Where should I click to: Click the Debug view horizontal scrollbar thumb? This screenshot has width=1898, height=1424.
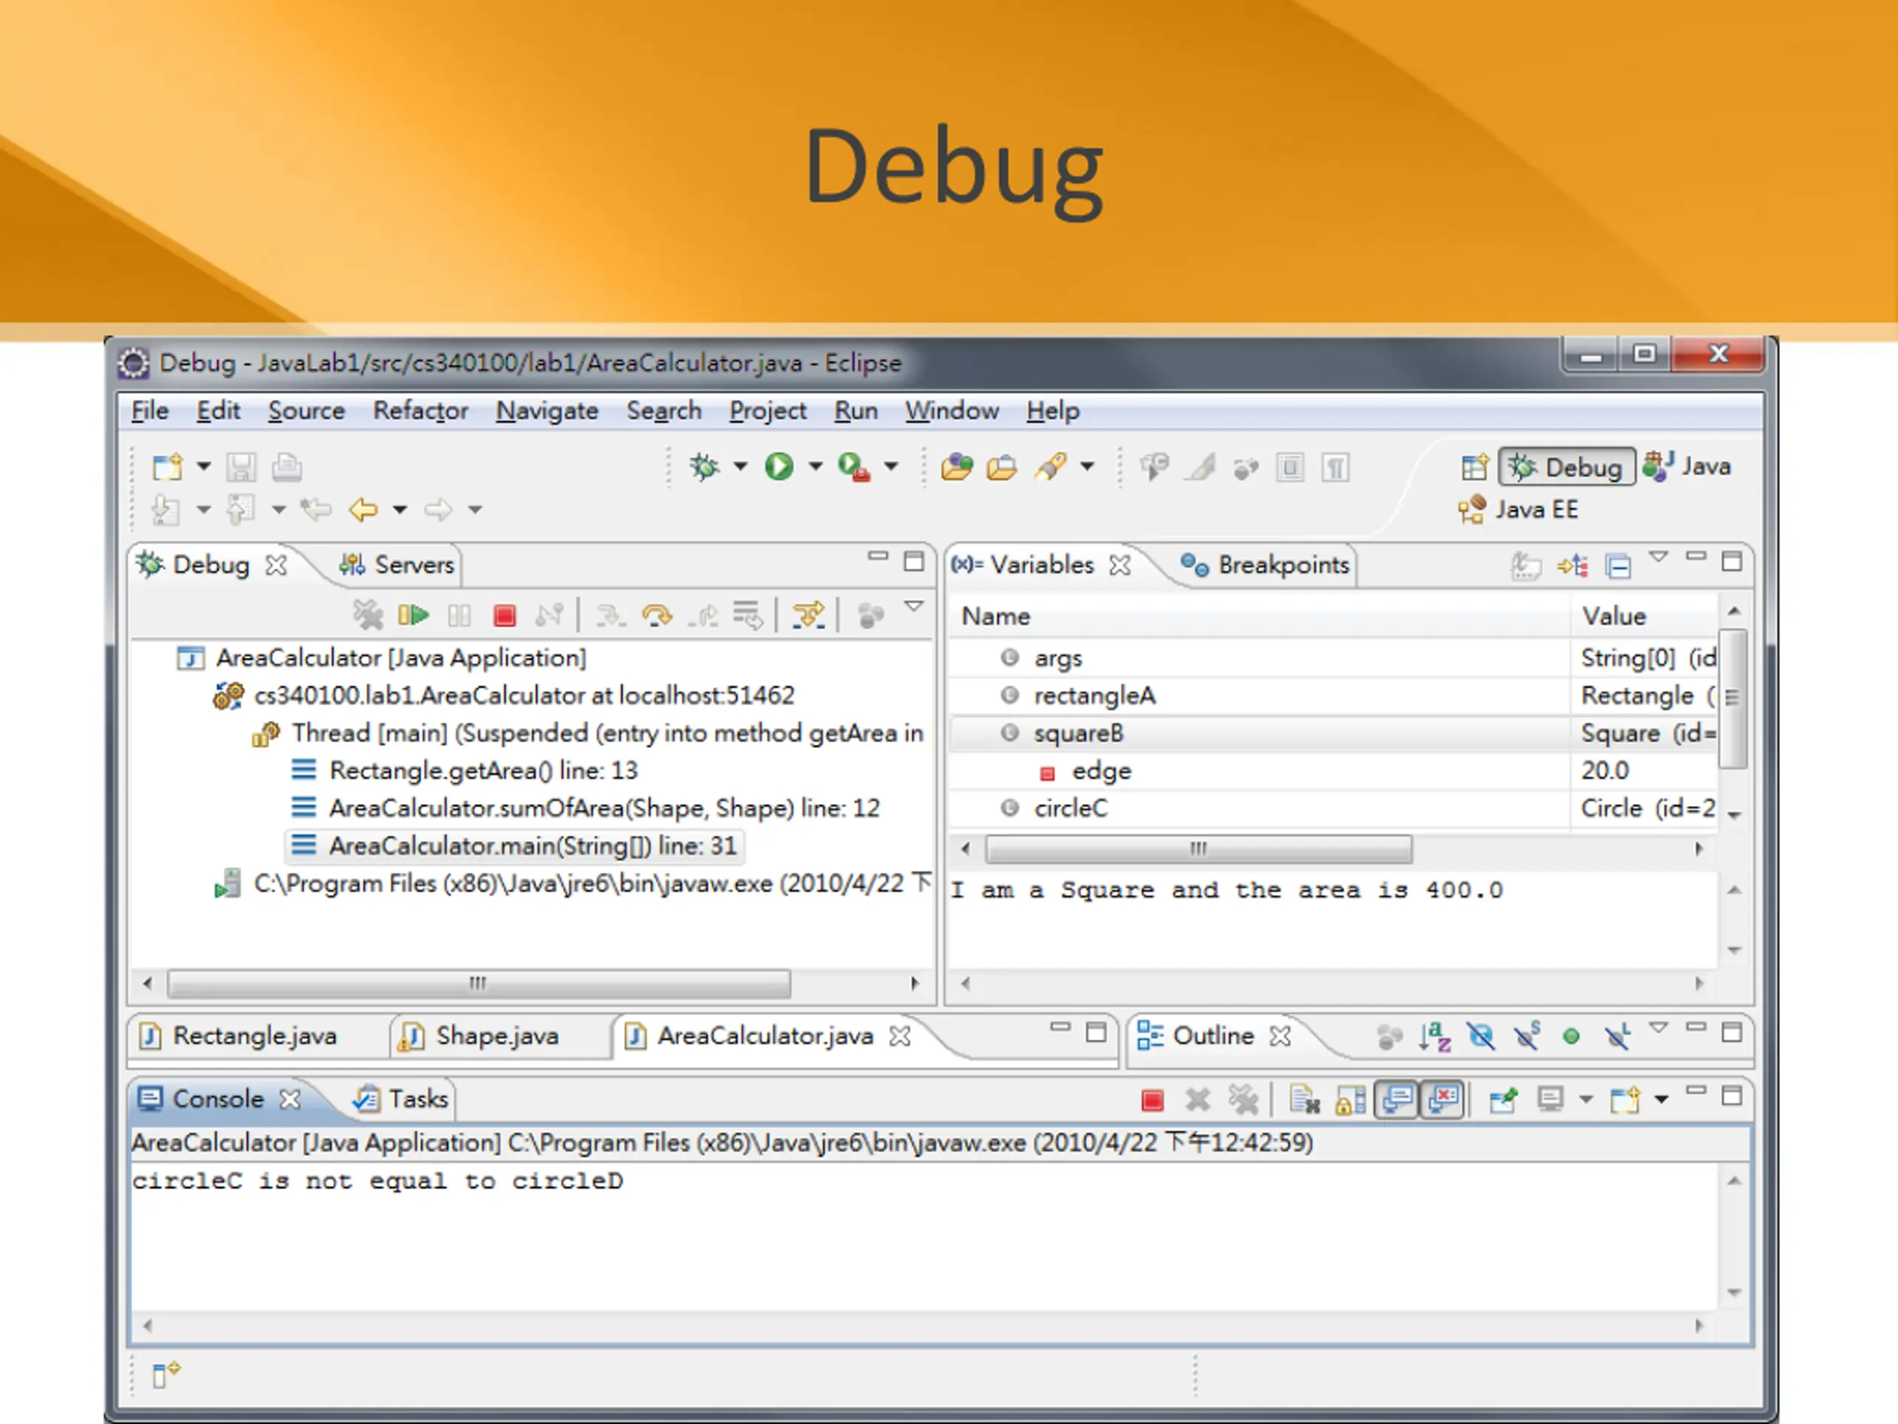[x=479, y=983]
